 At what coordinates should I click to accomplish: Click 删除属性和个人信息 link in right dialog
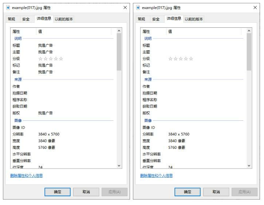[x=157, y=176]
